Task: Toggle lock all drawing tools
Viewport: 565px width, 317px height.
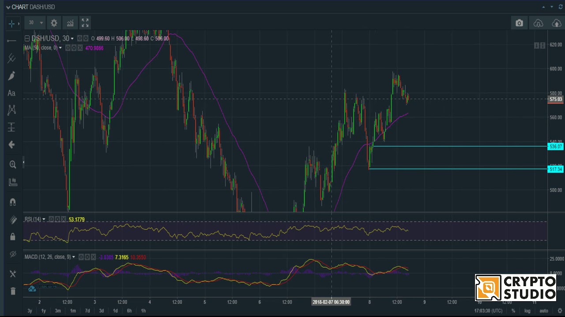Action: tap(12, 237)
